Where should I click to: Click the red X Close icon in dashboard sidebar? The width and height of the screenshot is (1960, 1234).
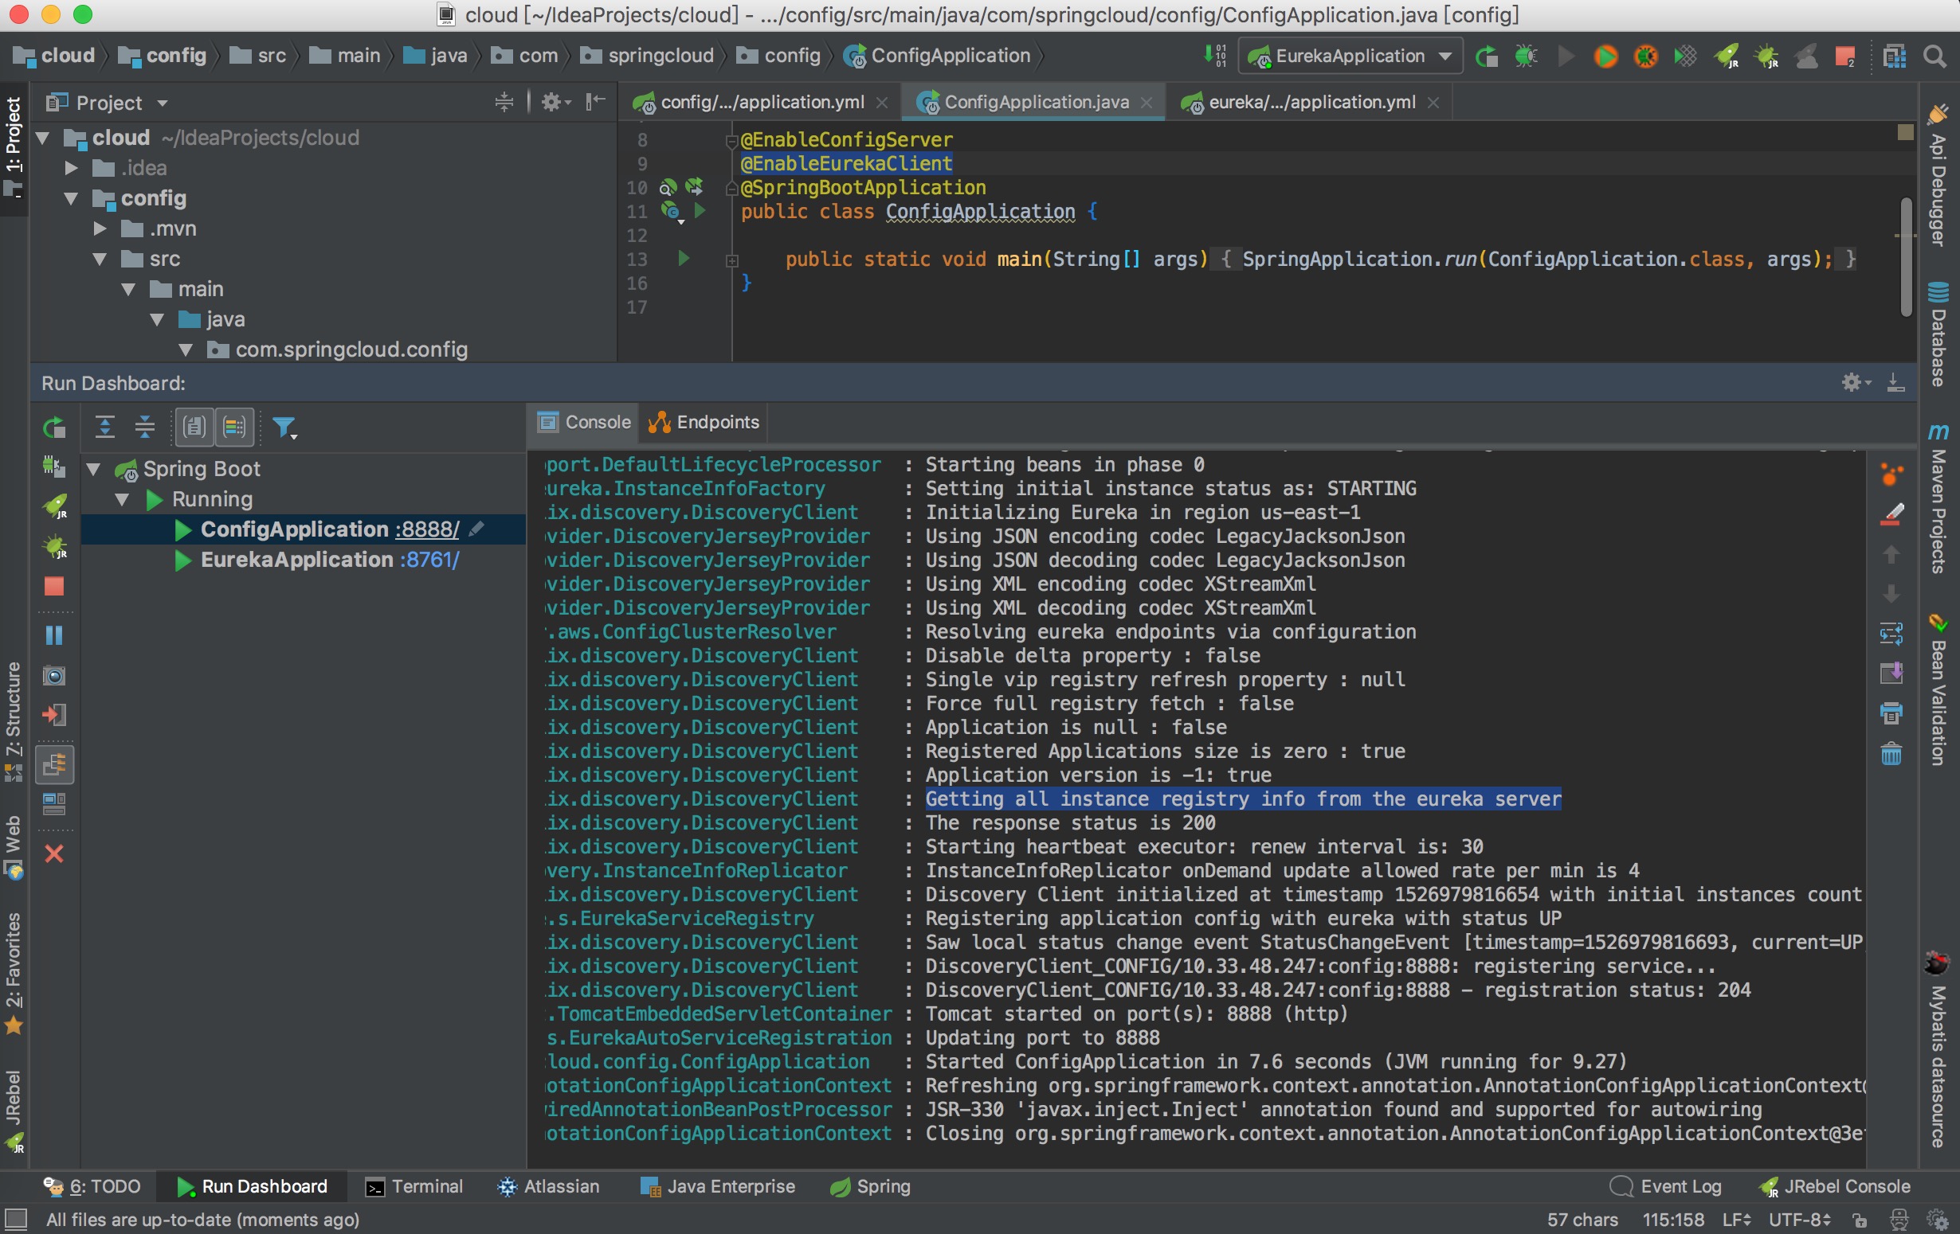tap(53, 853)
